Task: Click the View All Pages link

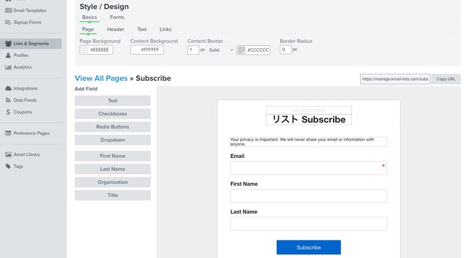Action: (101, 78)
